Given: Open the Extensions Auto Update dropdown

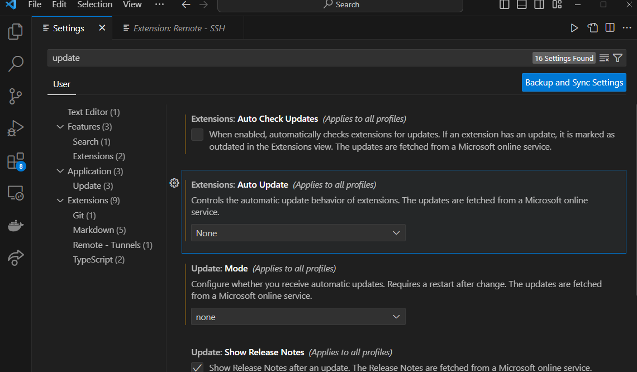Looking at the screenshot, I should click(298, 232).
